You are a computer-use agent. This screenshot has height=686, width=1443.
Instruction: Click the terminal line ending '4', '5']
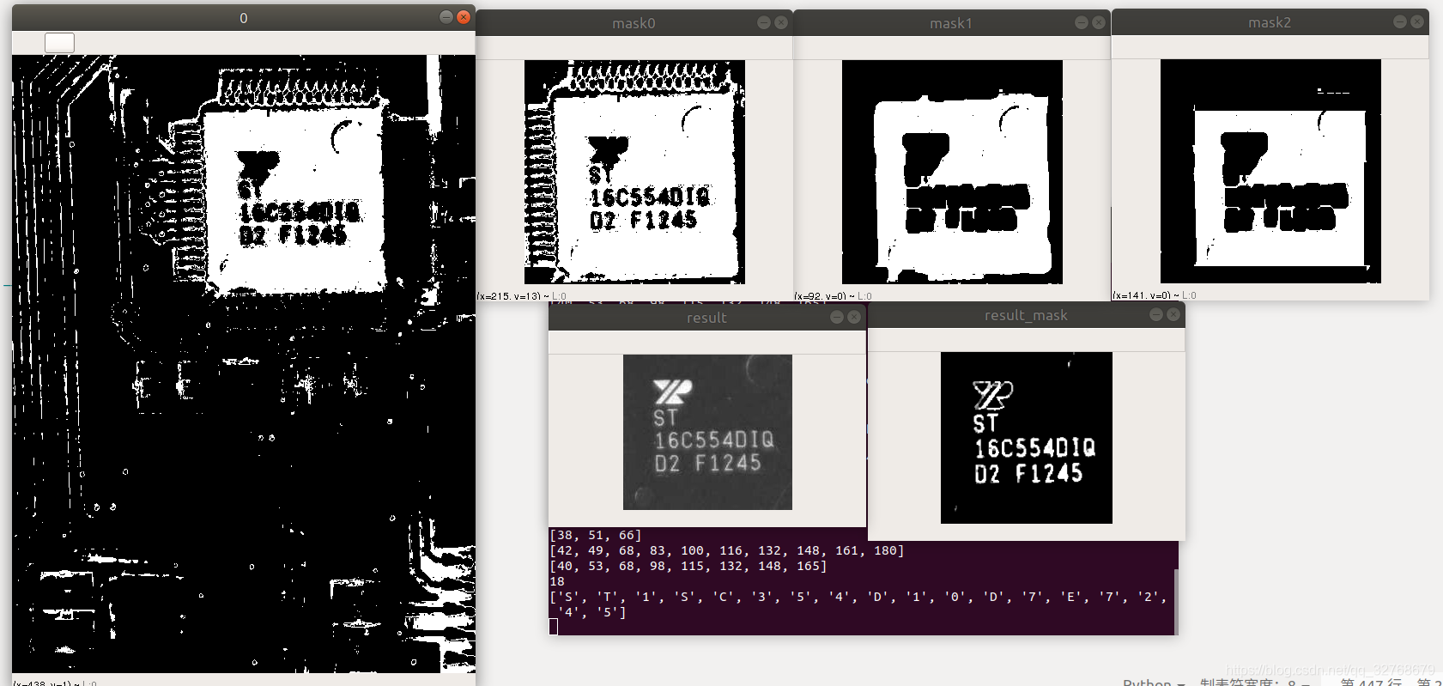point(592,612)
